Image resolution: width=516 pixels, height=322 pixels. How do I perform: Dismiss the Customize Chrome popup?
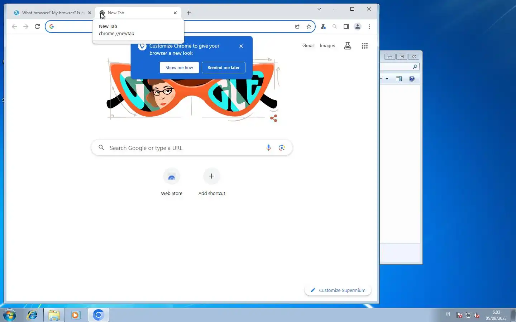[x=241, y=46]
